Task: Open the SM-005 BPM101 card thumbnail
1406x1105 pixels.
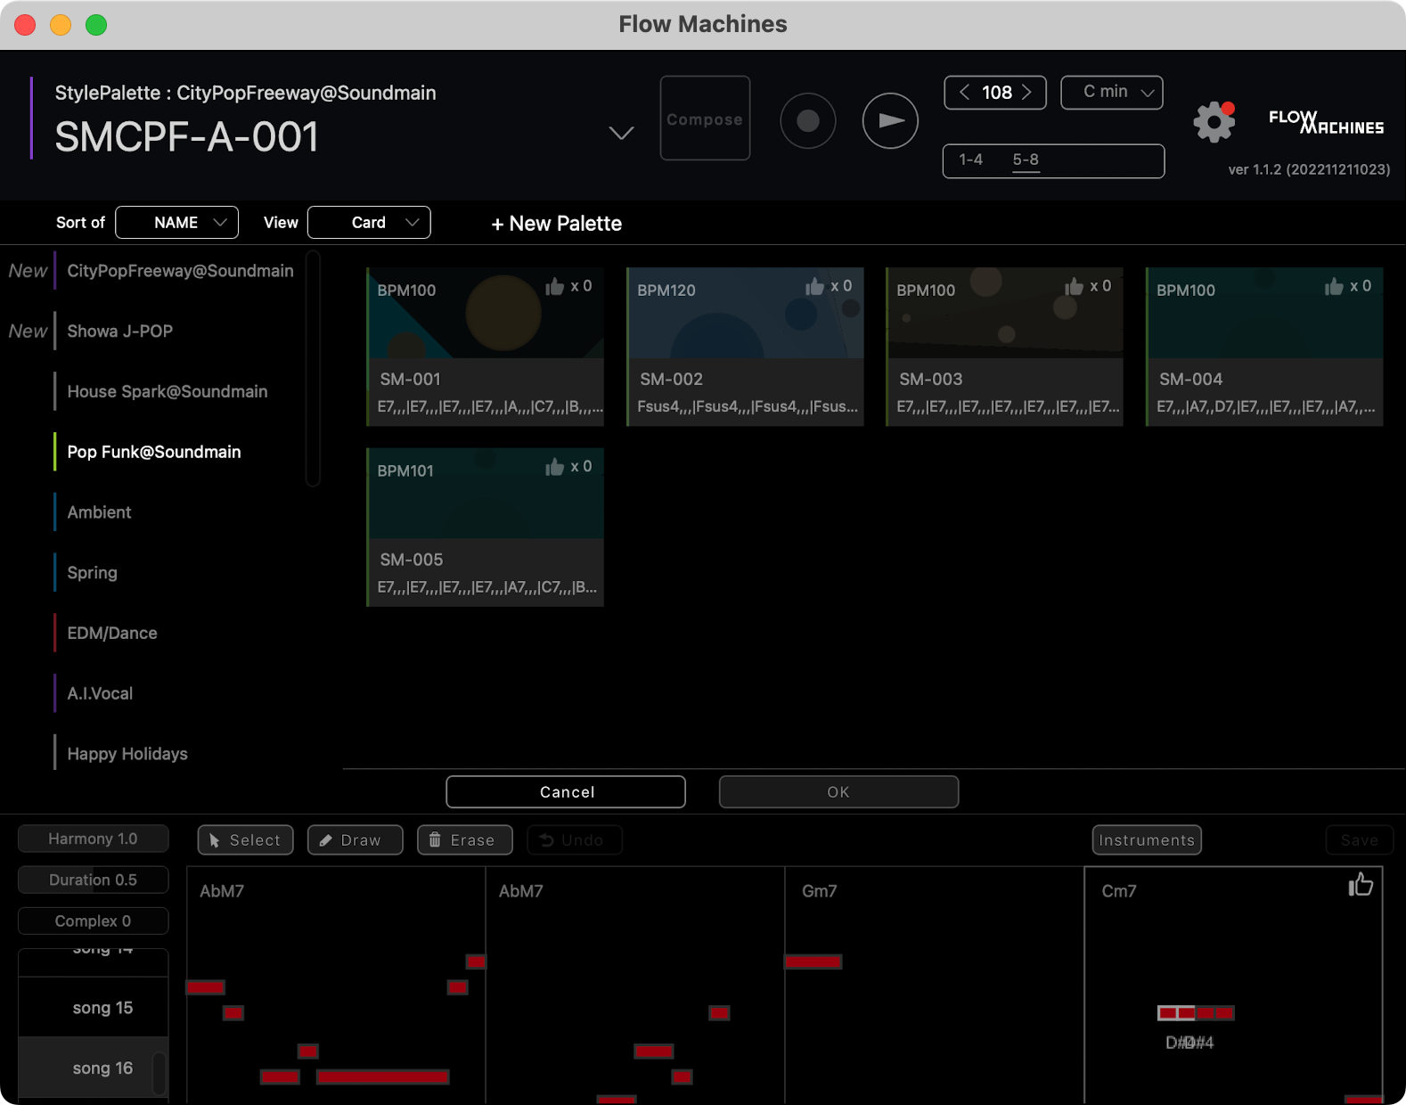Action: tap(486, 494)
